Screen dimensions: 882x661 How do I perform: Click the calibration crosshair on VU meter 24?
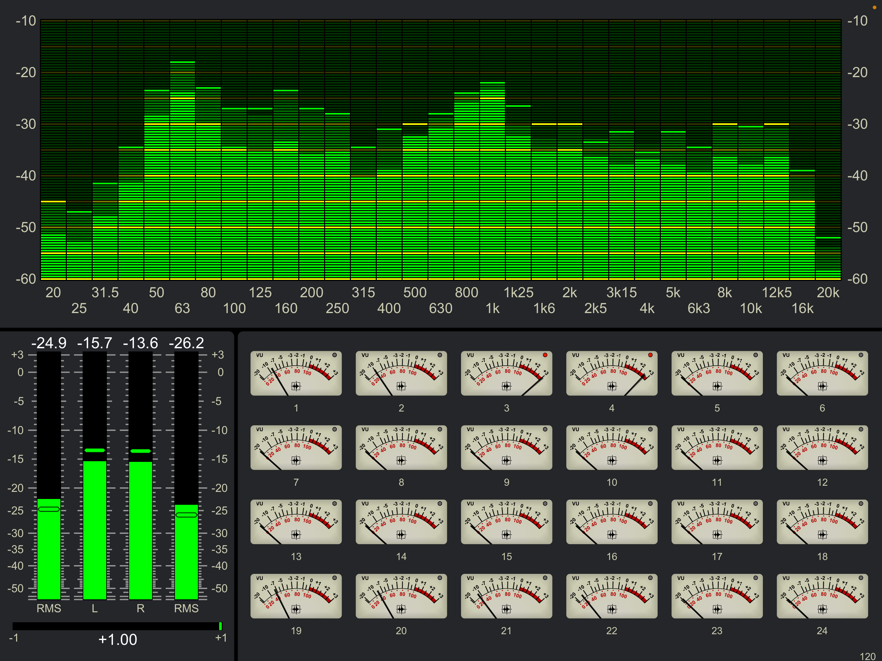[x=822, y=609]
